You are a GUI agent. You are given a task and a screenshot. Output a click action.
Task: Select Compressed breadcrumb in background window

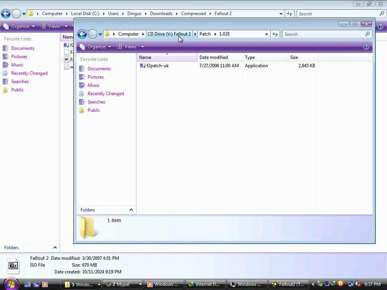pos(193,14)
